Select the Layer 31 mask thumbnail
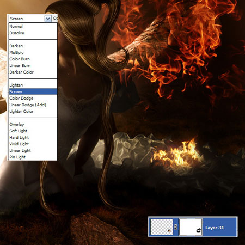The image size is (245, 245). (191, 227)
